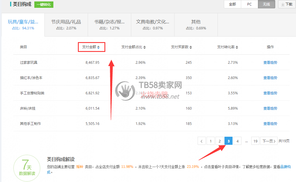296x182 pixels.
Task: Click the 8,467.95 payment amount
Action: tap(92, 63)
